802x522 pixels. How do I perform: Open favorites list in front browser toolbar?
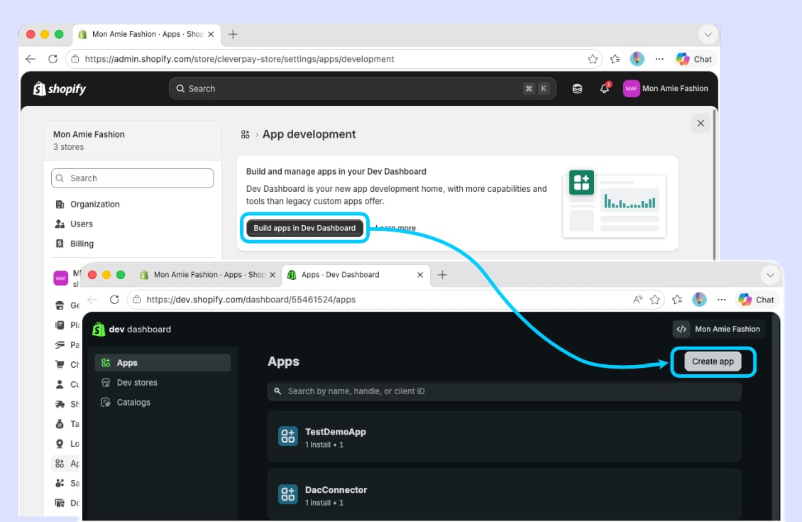coord(677,300)
